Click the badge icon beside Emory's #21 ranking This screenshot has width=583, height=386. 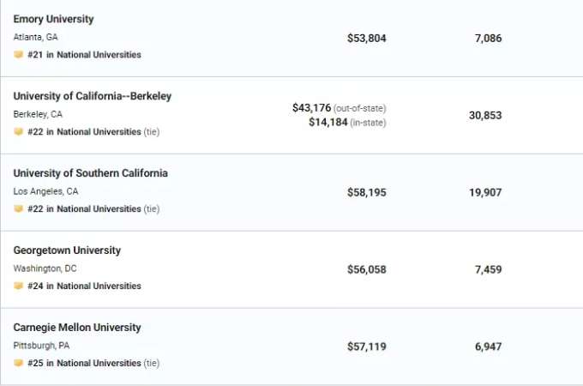(x=18, y=55)
